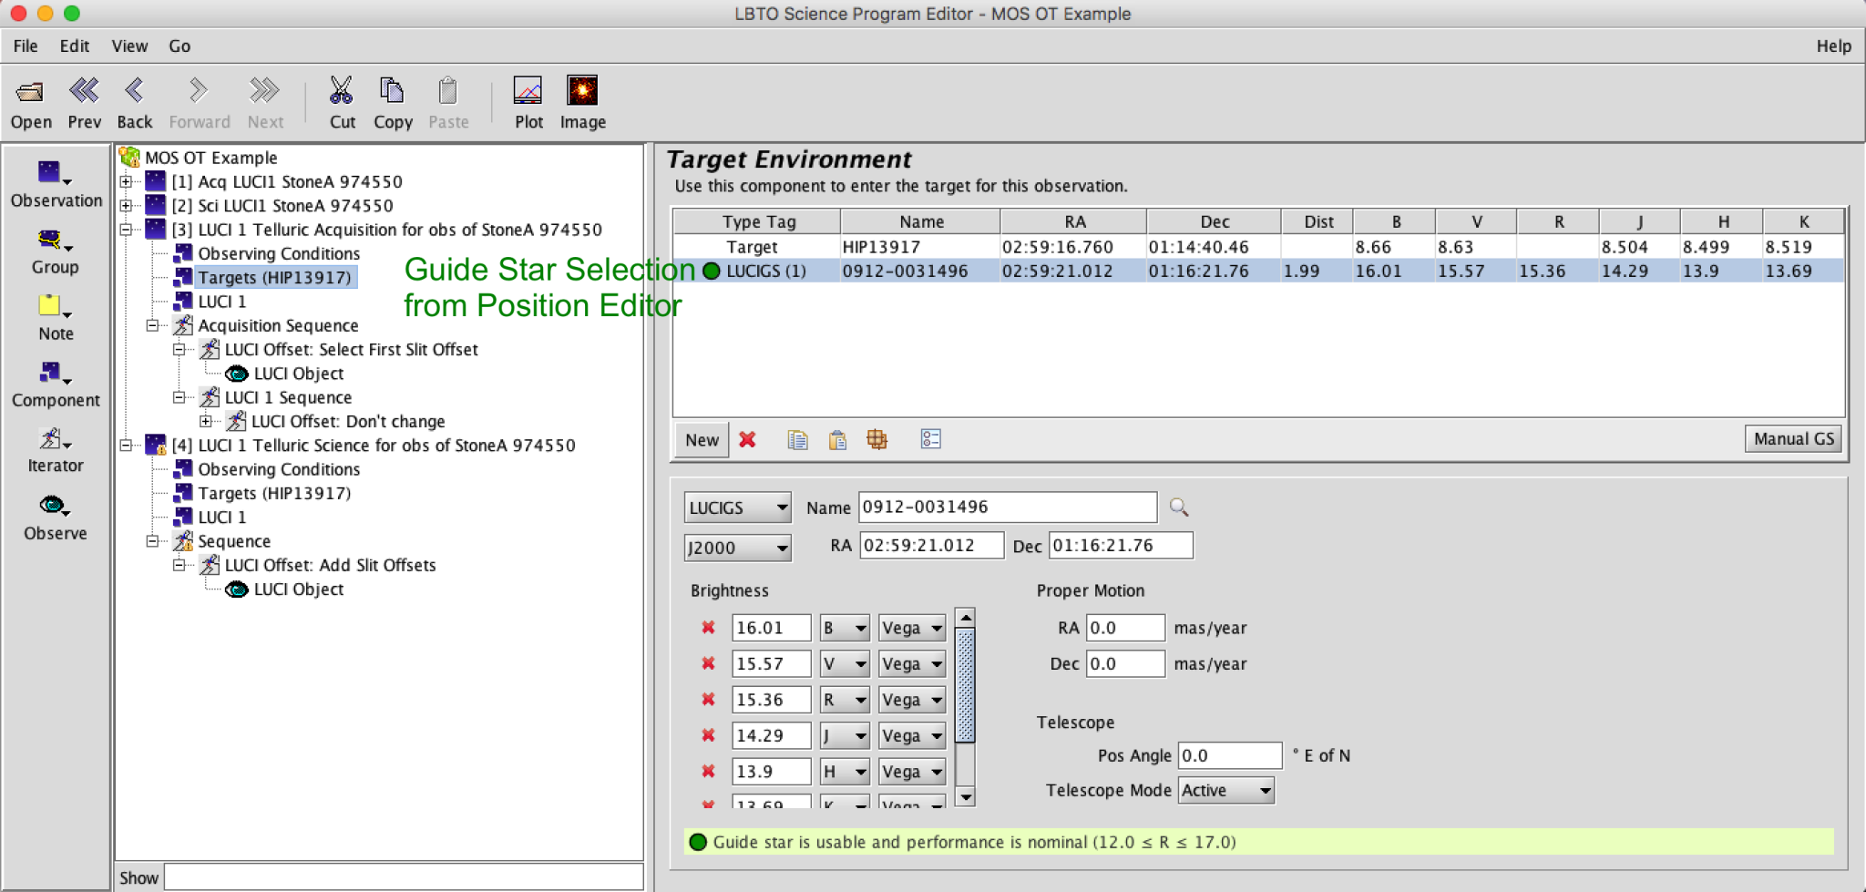Collapse the [4] LUCI 1 Telluric Science node
The height and width of the screenshot is (892, 1866).
coord(127,446)
